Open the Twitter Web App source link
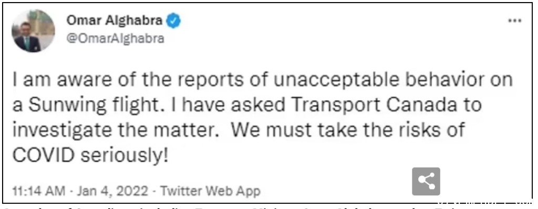Viewport: 538px width, 209px height. coord(210,191)
